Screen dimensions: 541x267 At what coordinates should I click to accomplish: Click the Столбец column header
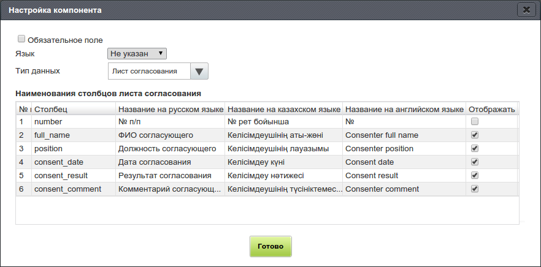click(74, 109)
